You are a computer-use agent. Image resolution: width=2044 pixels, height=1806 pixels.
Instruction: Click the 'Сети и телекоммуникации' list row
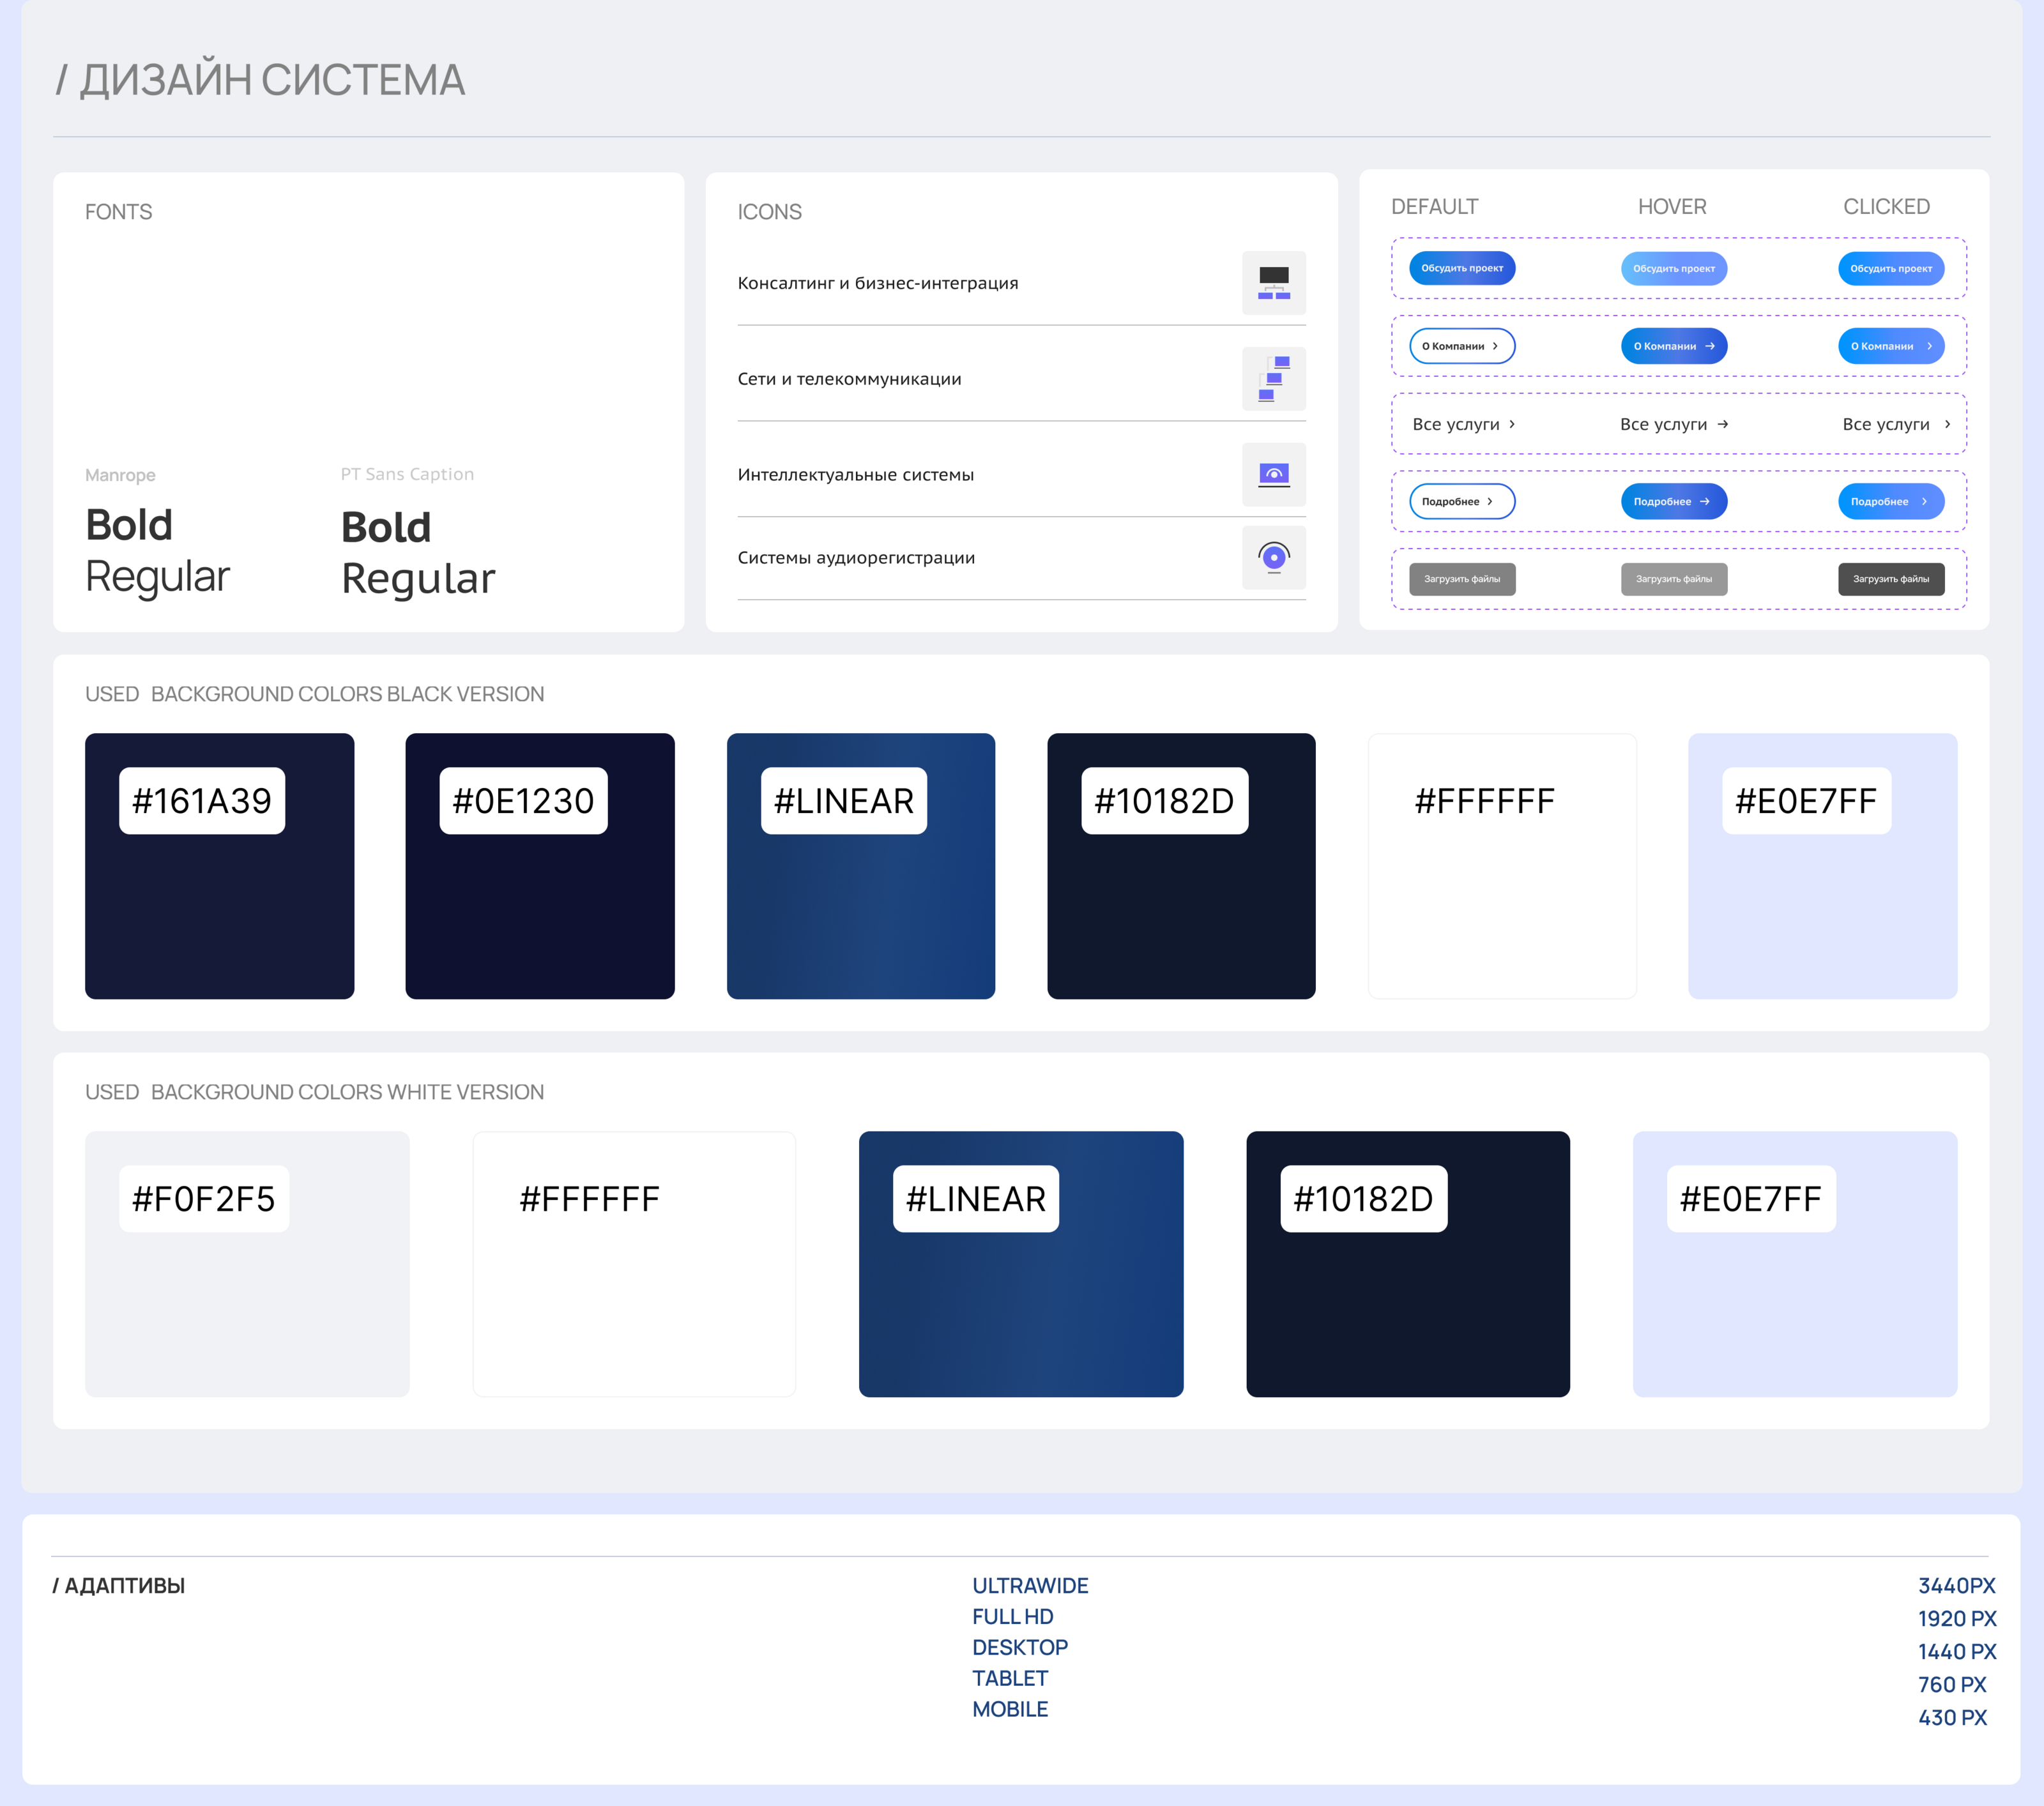click(x=849, y=379)
